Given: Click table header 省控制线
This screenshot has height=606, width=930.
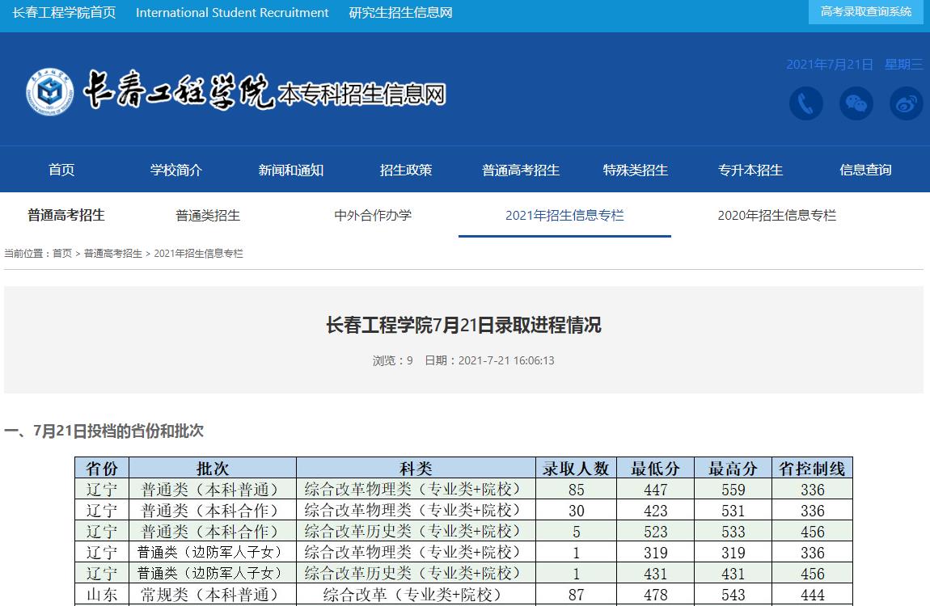Looking at the screenshot, I should pyautogui.click(x=812, y=468).
